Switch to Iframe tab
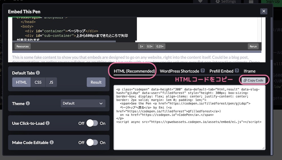The height and width of the screenshot is (160, 282). pos(250,71)
